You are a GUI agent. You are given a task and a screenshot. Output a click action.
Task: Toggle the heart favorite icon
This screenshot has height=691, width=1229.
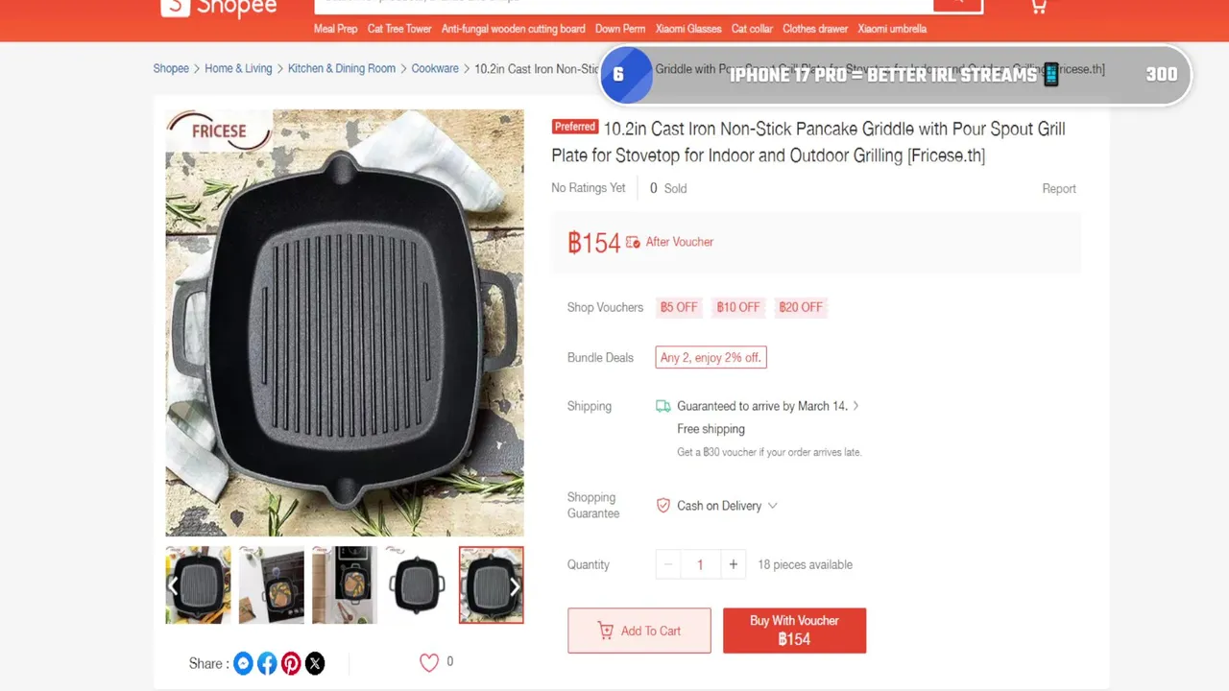[x=429, y=662]
